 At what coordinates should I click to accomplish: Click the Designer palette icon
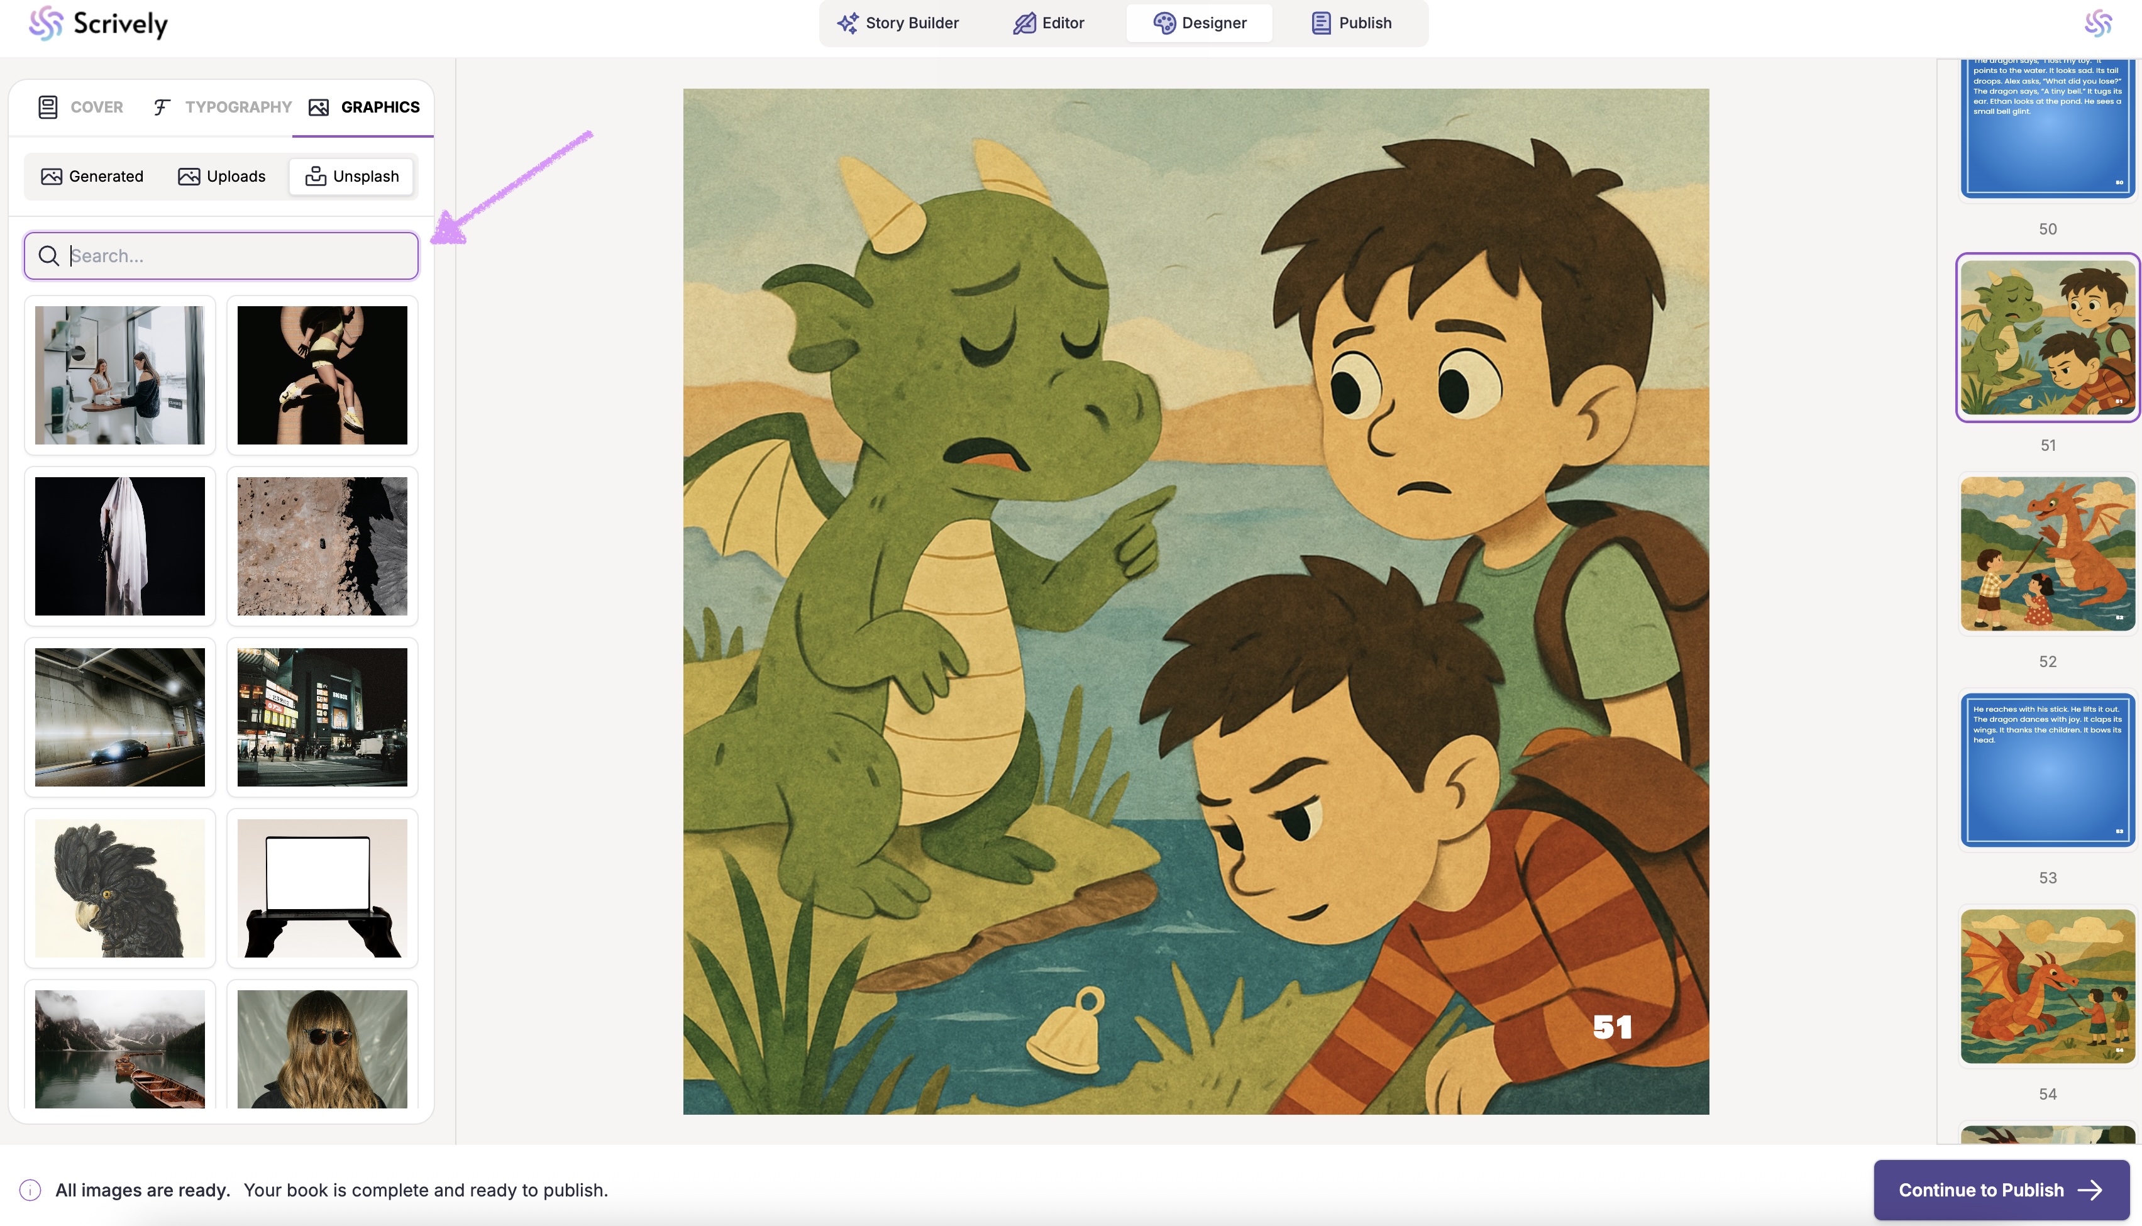(1164, 23)
